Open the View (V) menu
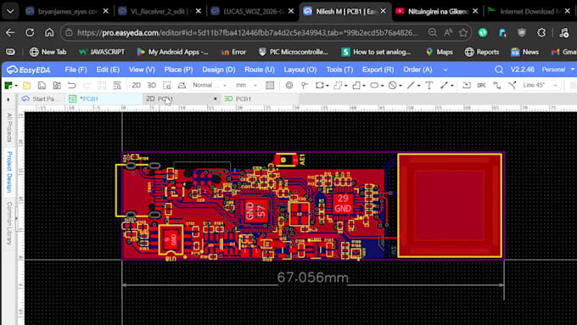 pyautogui.click(x=142, y=70)
